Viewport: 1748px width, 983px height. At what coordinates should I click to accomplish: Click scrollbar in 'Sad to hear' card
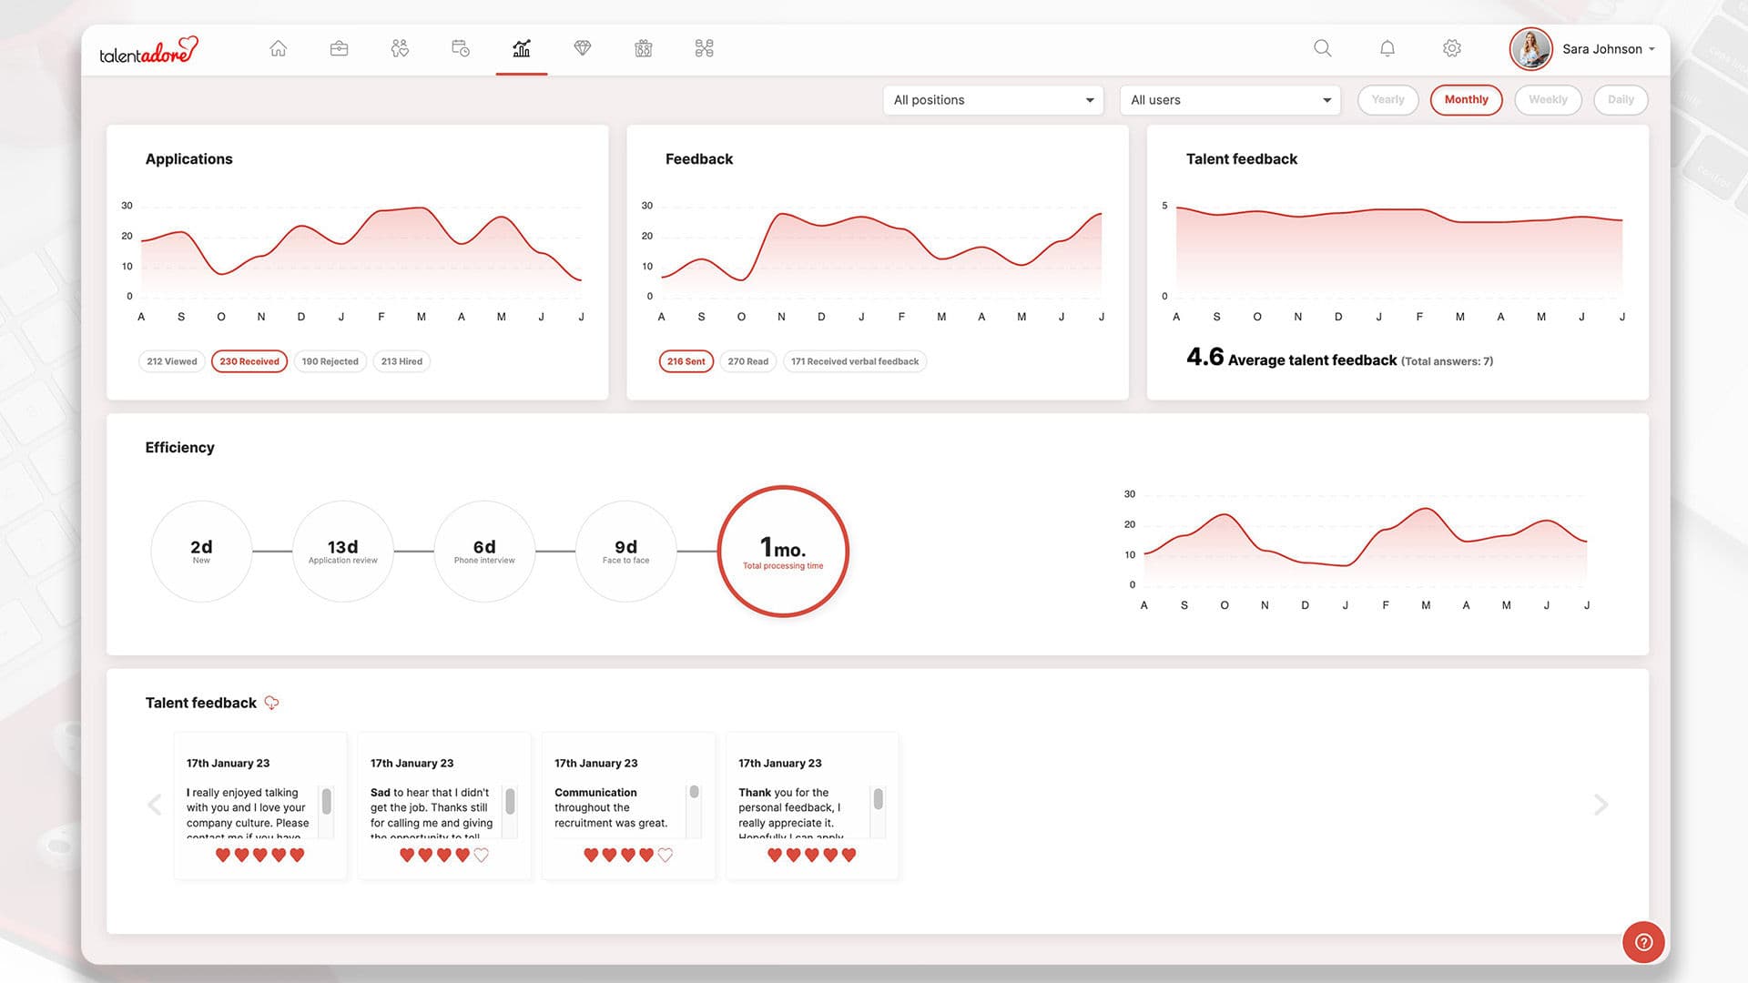(511, 801)
